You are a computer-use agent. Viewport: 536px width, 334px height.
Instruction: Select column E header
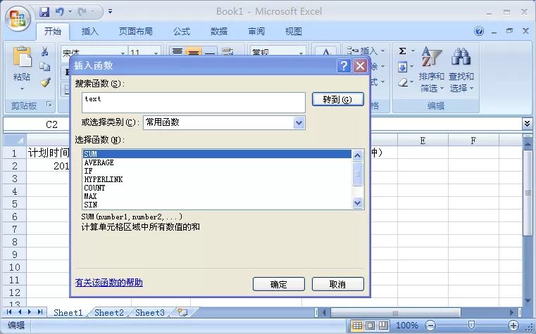tap(423, 140)
